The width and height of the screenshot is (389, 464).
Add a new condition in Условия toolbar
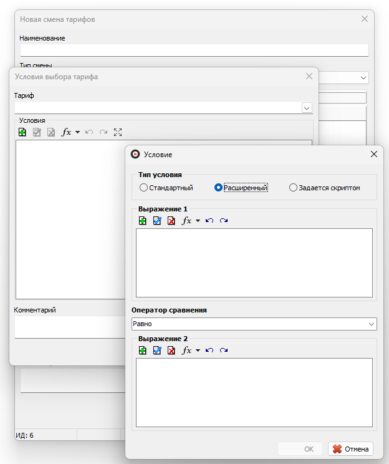pyautogui.click(x=22, y=132)
